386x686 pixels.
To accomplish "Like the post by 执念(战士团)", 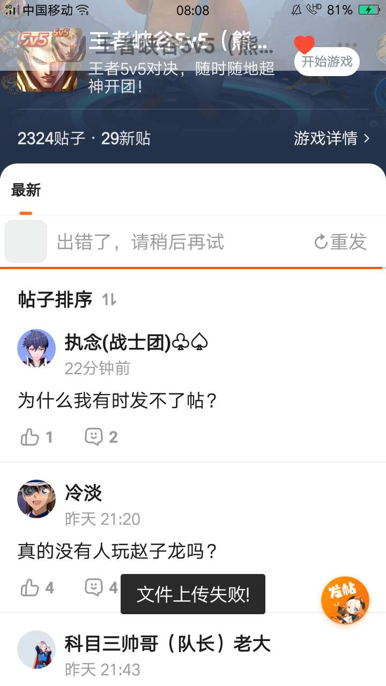I will pyautogui.click(x=36, y=437).
